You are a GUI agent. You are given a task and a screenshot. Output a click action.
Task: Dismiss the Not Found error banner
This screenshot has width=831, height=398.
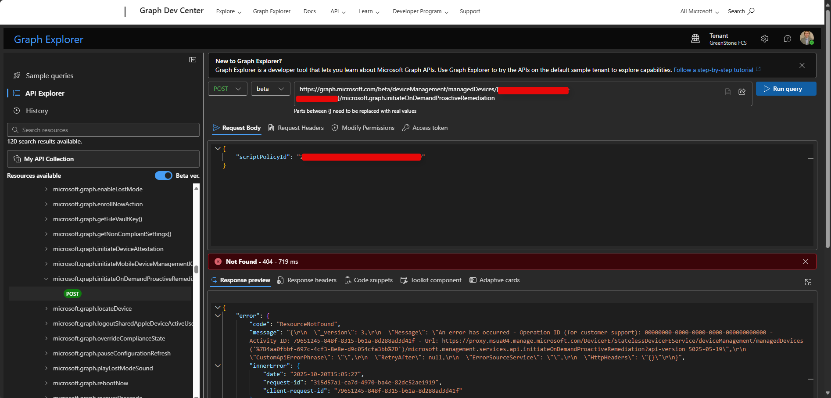(x=806, y=262)
